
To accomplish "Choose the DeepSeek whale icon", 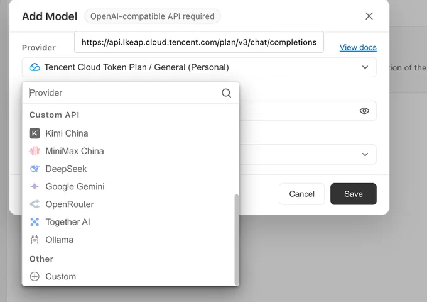I will coord(35,169).
